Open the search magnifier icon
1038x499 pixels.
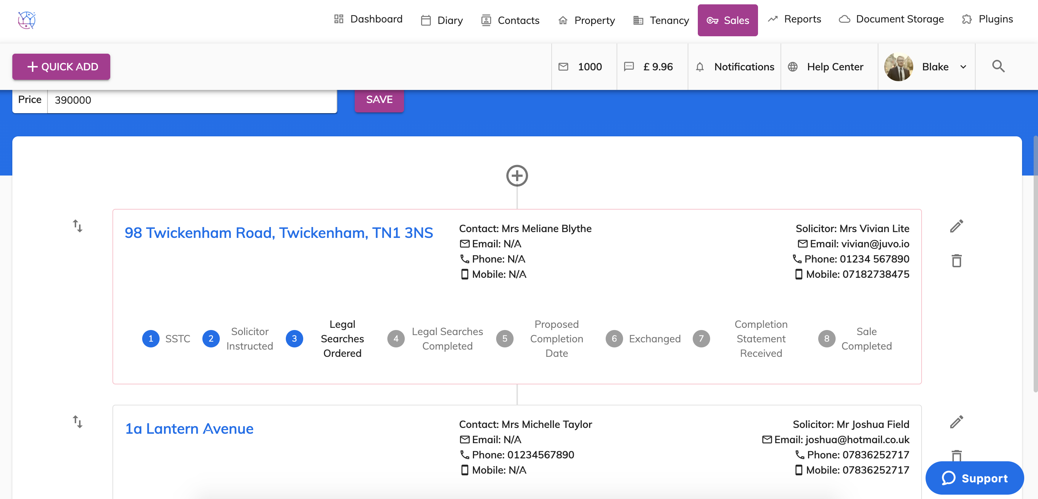998,66
